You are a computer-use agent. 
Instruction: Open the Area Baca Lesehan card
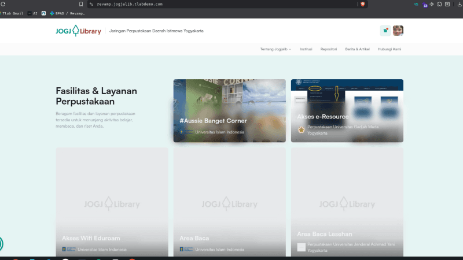click(x=347, y=202)
